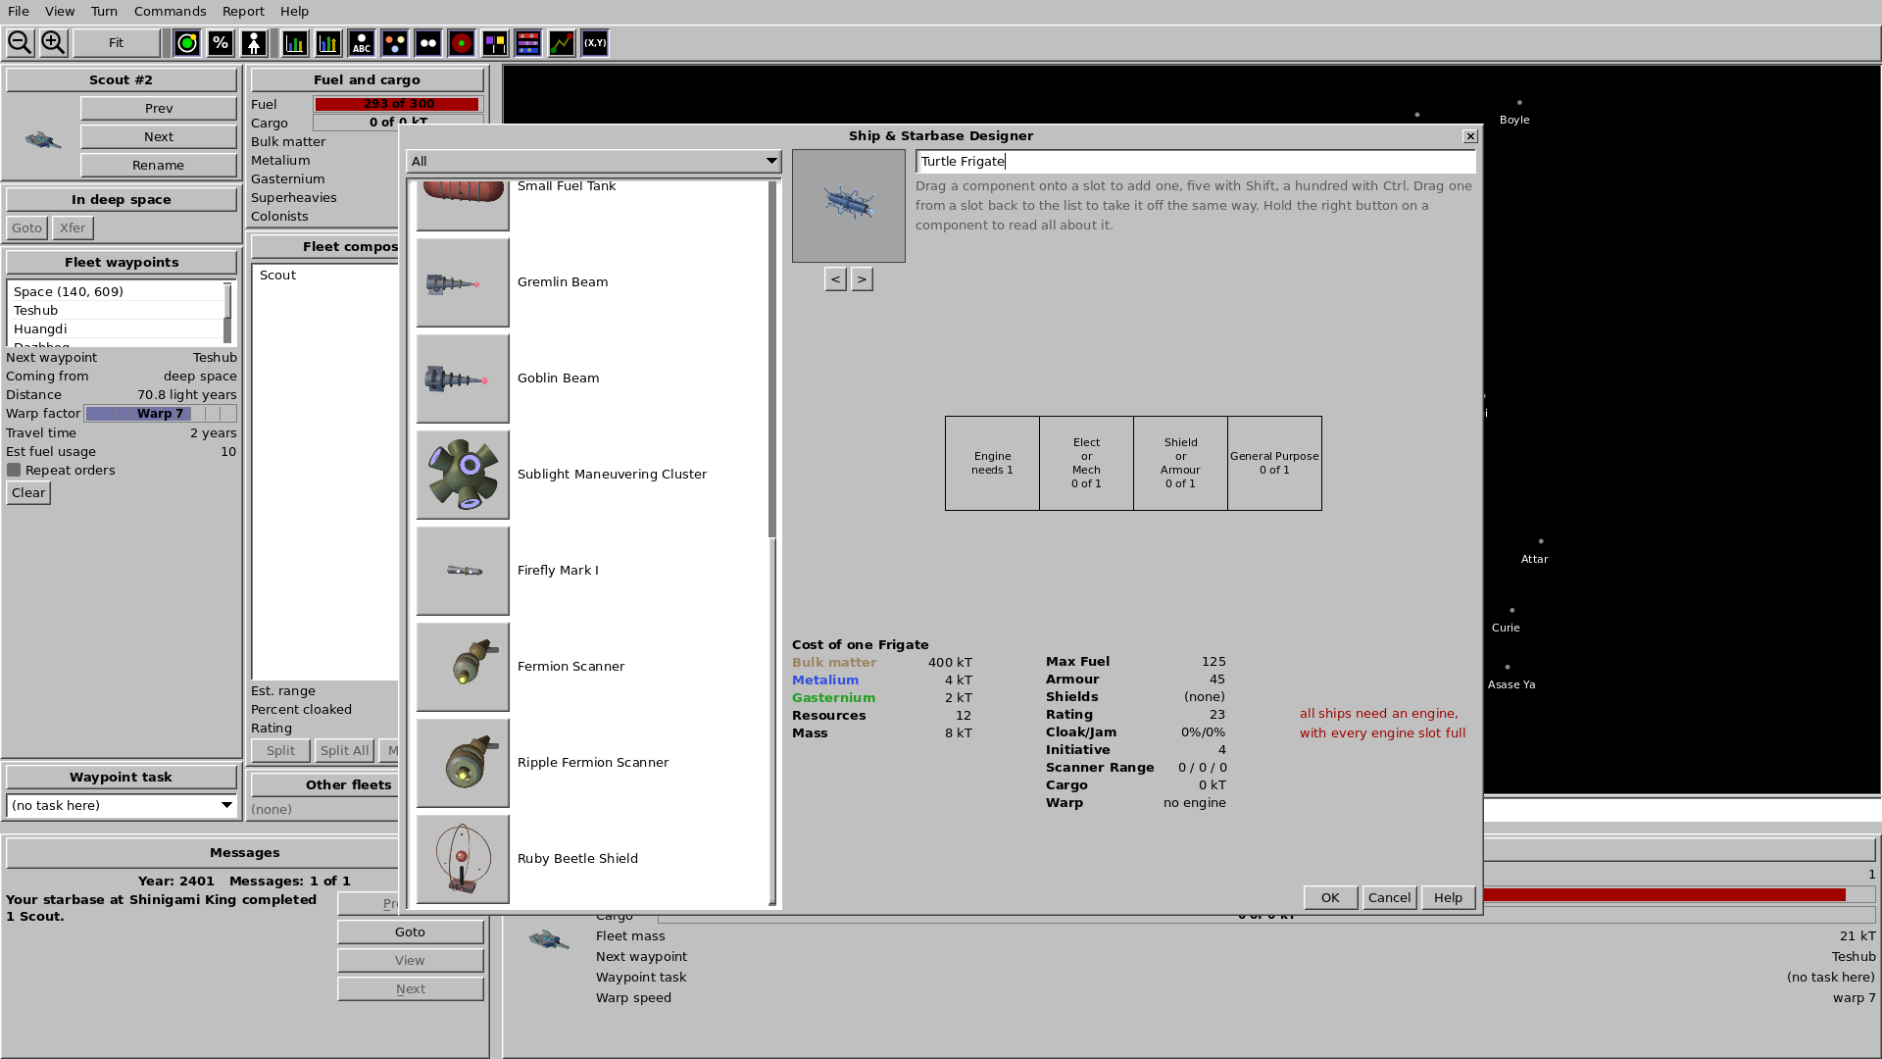Viewport: 1882px width, 1059px height.
Task: Select the Firefly Mark I component icon
Action: tap(463, 571)
